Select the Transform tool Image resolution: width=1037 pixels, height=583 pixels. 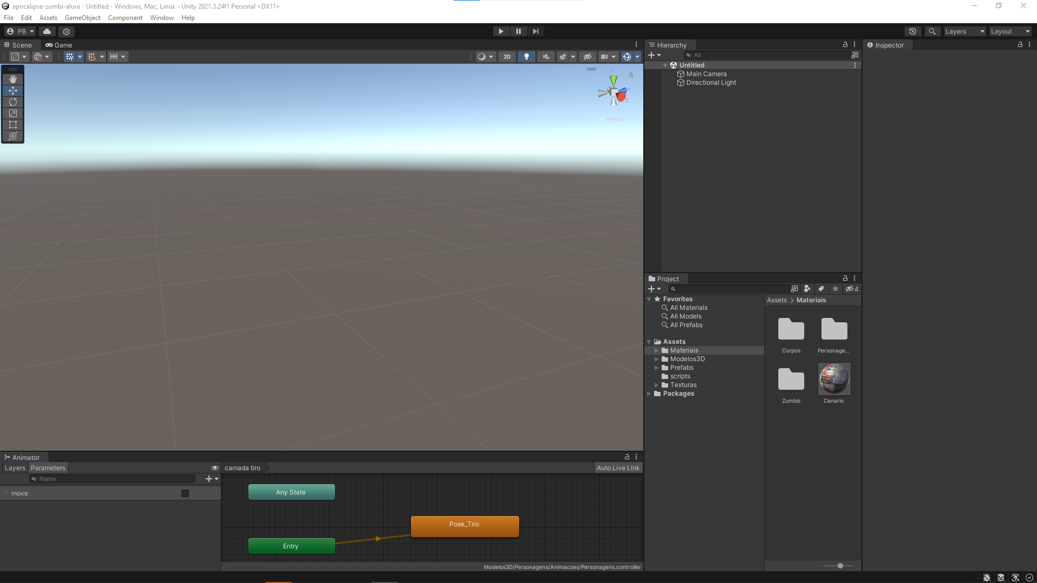[x=13, y=136]
